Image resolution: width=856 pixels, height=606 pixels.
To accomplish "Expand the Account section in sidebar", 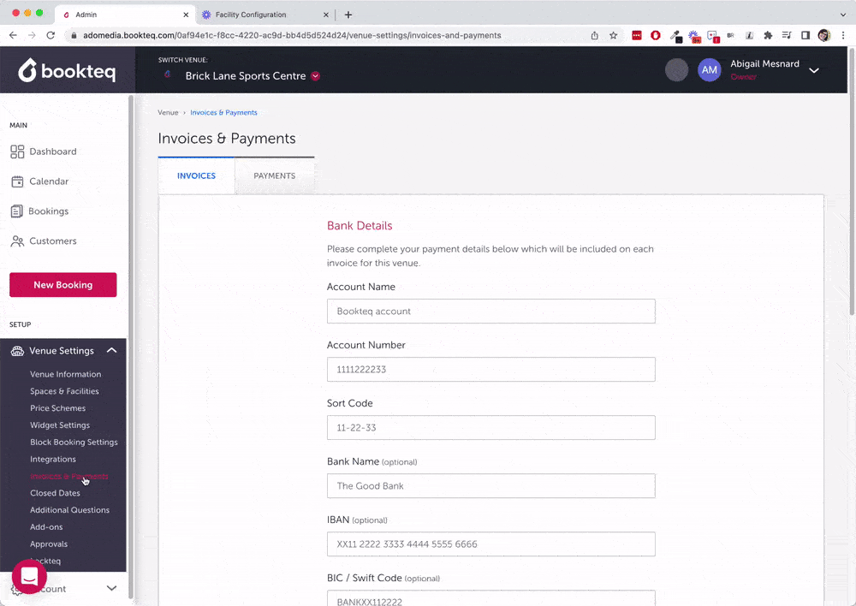I will [111, 588].
